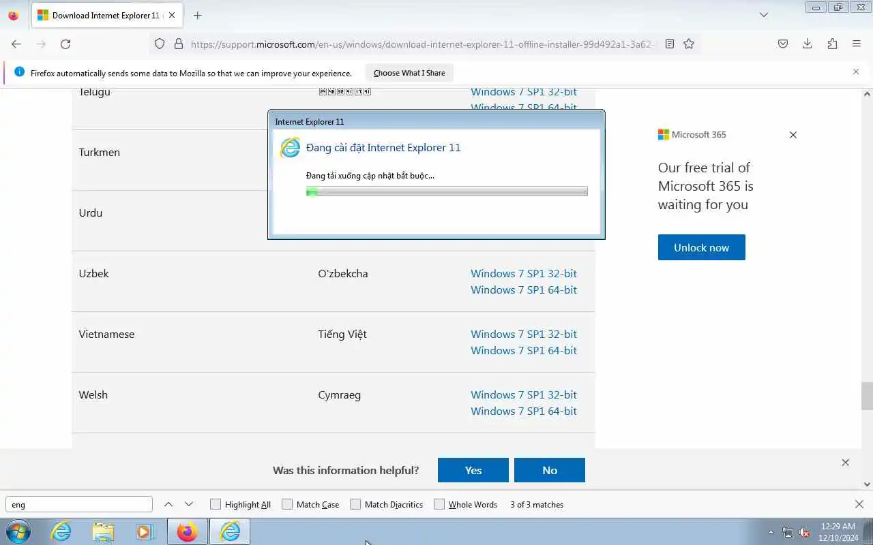Open the Firefox hamburger menu

coord(857,44)
